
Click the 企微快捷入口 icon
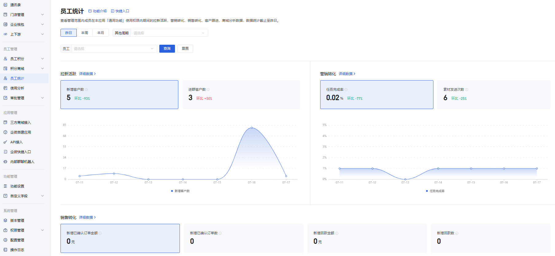click(x=5, y=152)
